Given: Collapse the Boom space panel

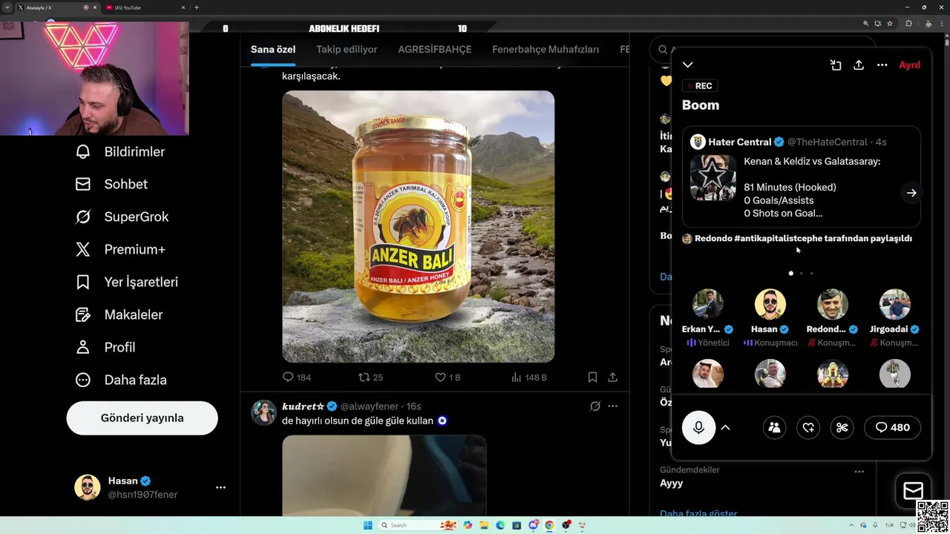Looking at the screenshot, I should [x=688, y=65].
